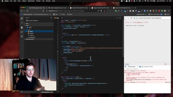Click the browser reload button
The image size is (173, 97).
pos(27,11)
